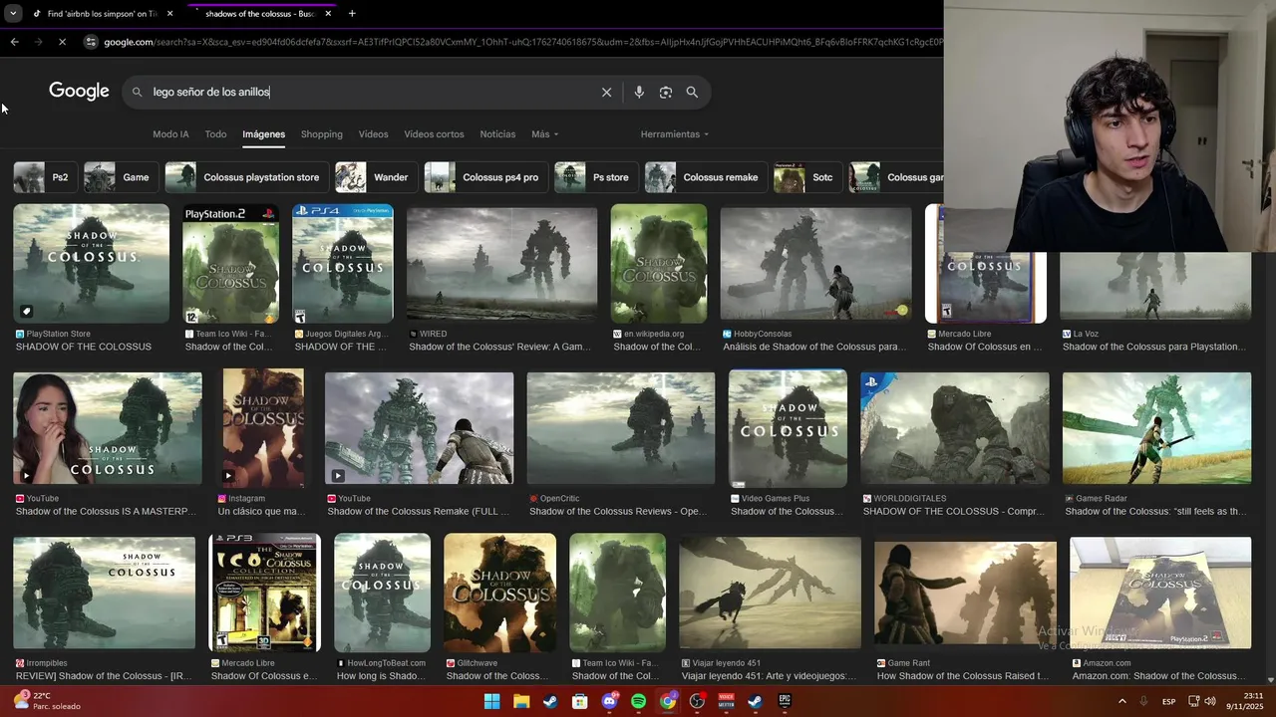Click the Juegos Digitales Arg source link
The height and width of the screenshot is (717, 1276).
tap(339, 334)
